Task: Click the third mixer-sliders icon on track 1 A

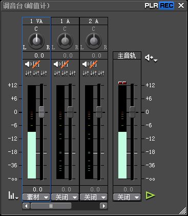Action: point(73,73)
